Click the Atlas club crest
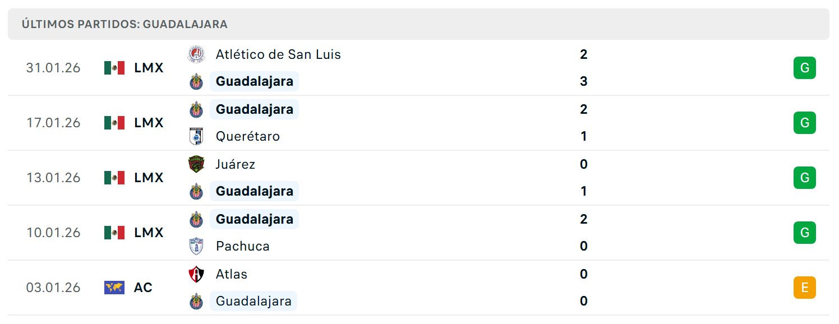This screenshot has width=839, height=324. coord(196,274)
